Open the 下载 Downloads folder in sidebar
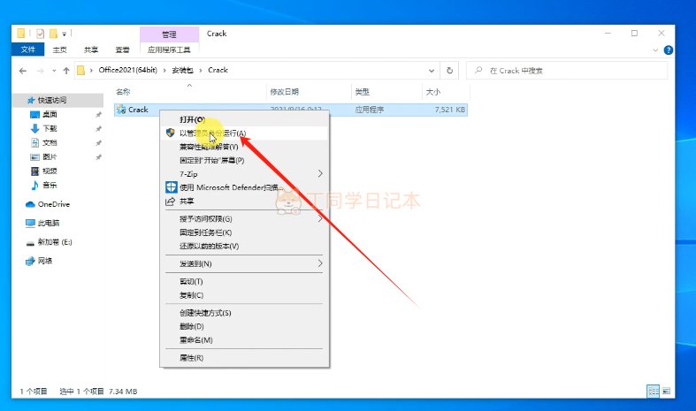Image resolution: width=696 pixels, height=411 pixels. coord(50,128)
